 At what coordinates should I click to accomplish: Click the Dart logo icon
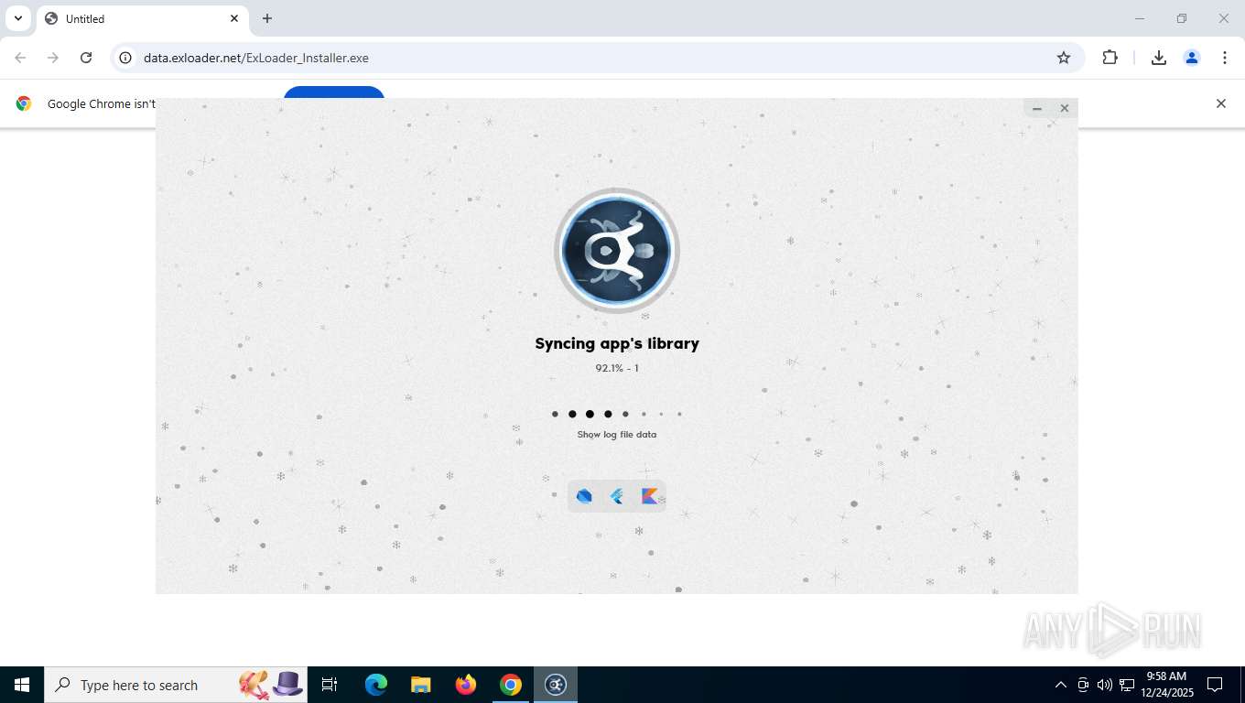[584, 496]
